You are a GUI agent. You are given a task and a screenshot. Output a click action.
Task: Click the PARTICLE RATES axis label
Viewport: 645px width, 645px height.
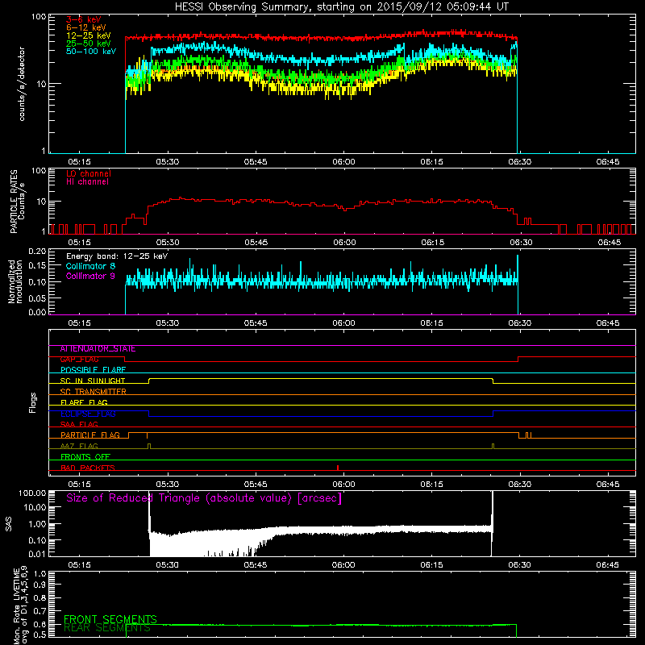(14, 202)
